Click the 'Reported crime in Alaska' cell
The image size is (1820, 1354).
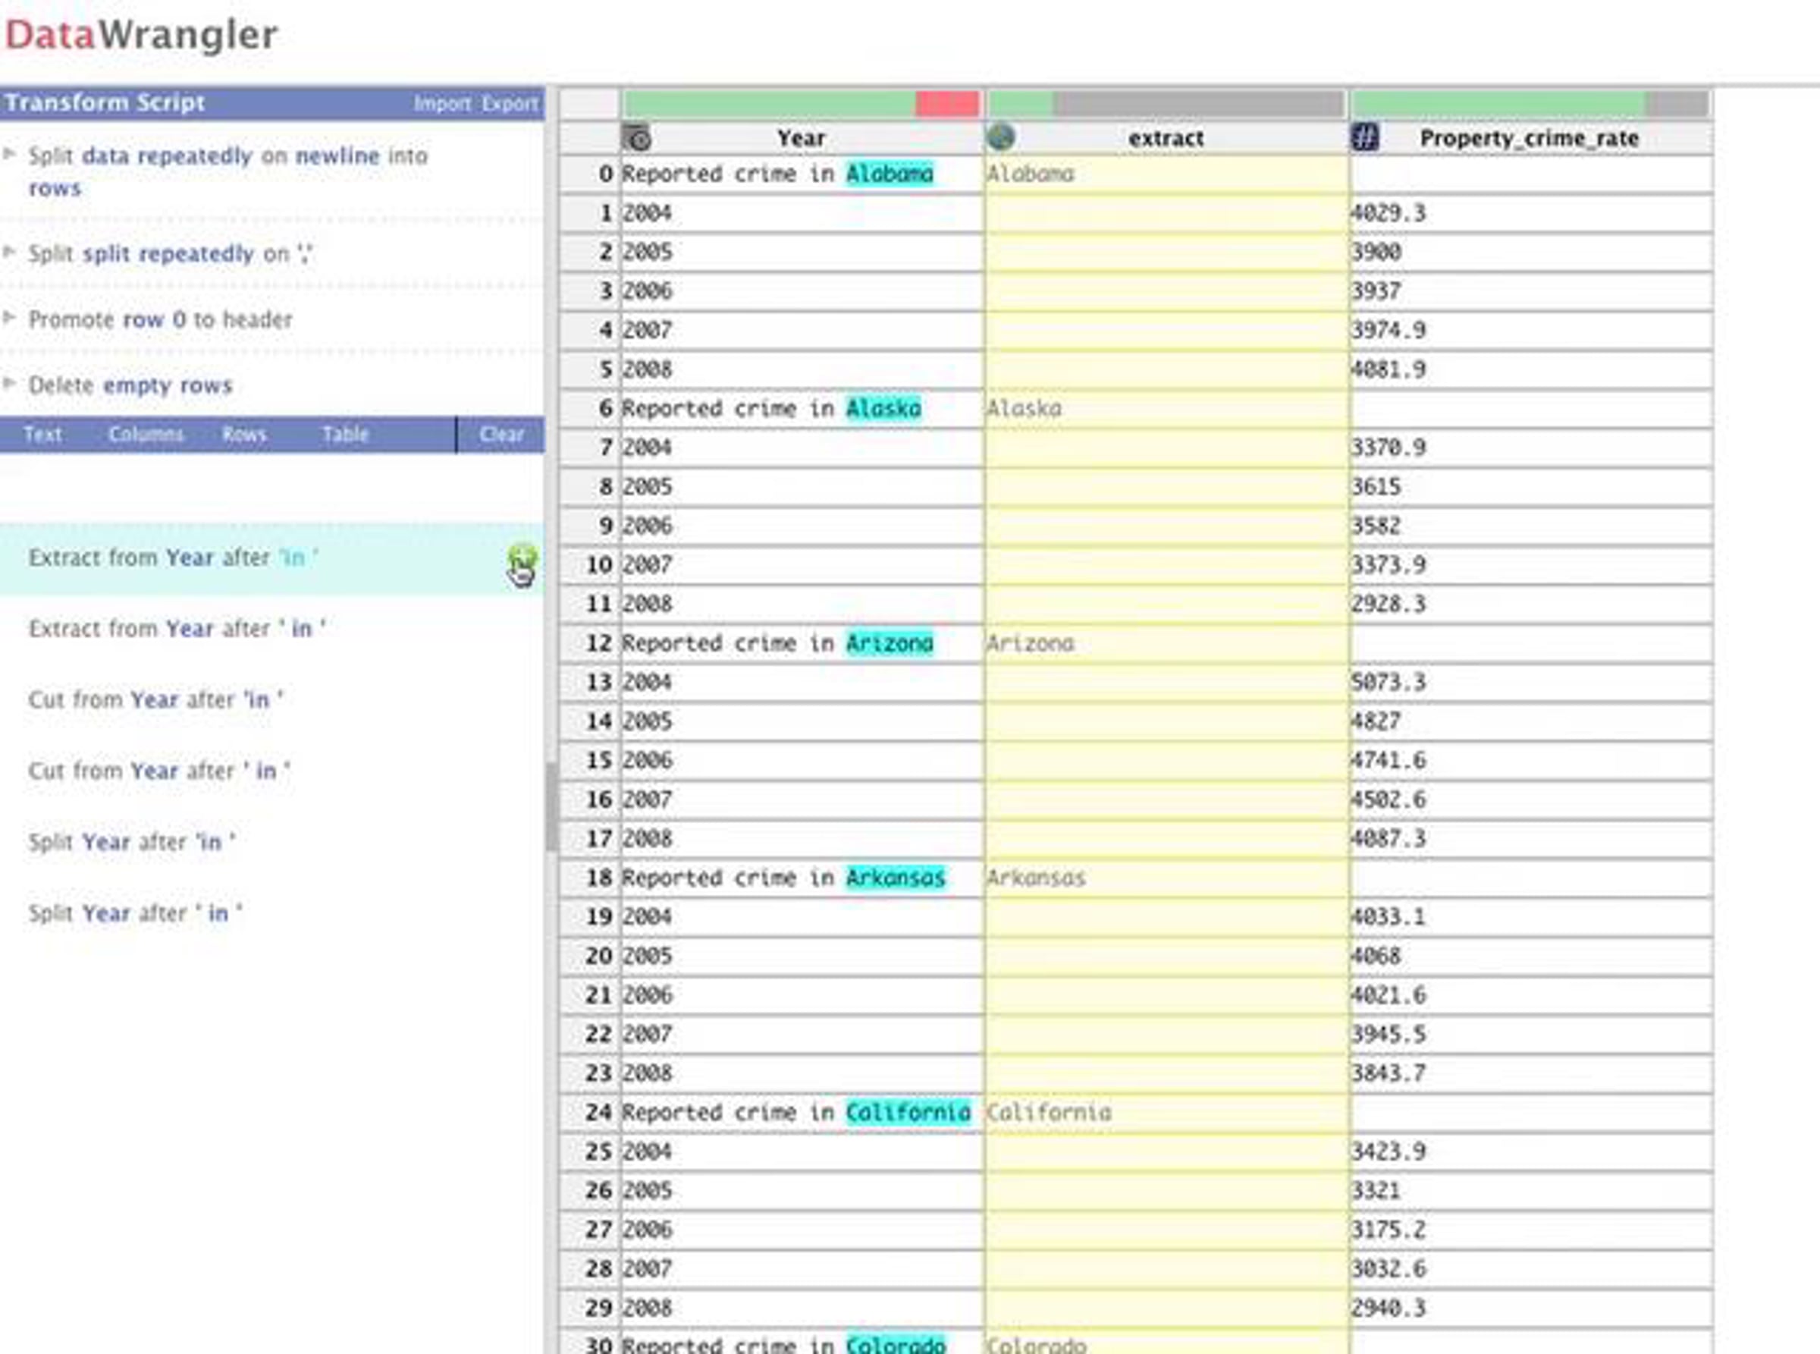pyautogui.click(x=802, y=408)
